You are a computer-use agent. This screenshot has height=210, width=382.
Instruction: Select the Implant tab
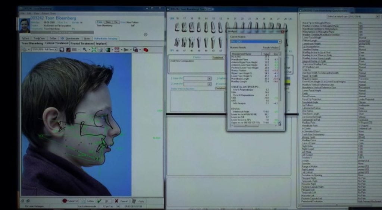101,44
